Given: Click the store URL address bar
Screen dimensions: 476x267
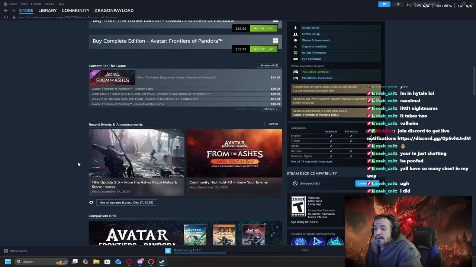Looking at the screenshot, I should click(x=67, y=17).
